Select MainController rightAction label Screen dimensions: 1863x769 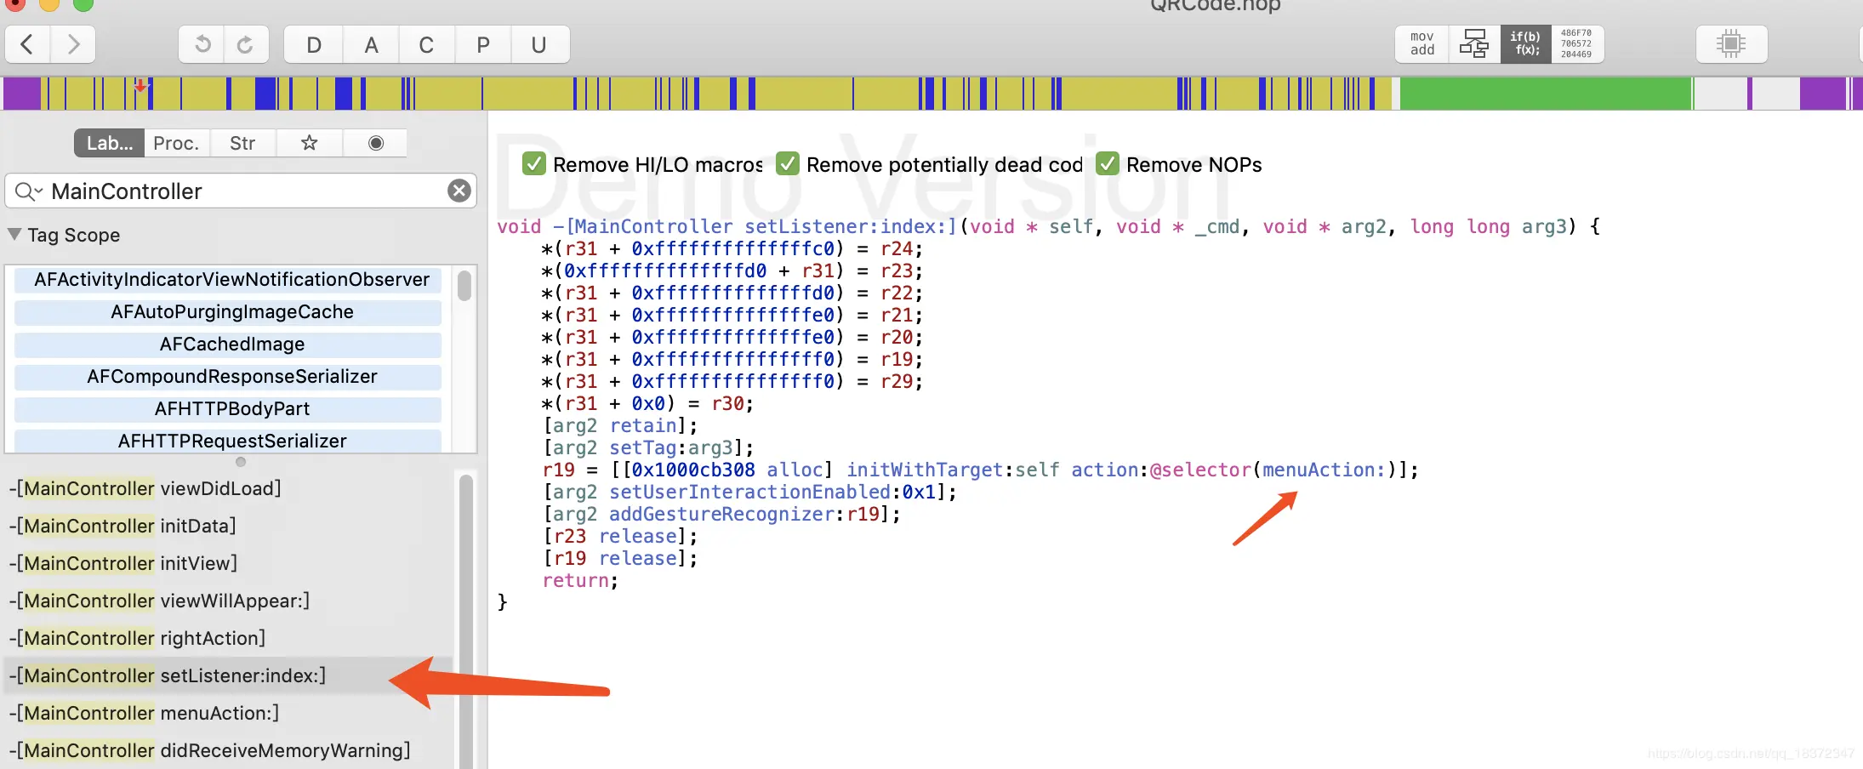click(x=230, y=638)
